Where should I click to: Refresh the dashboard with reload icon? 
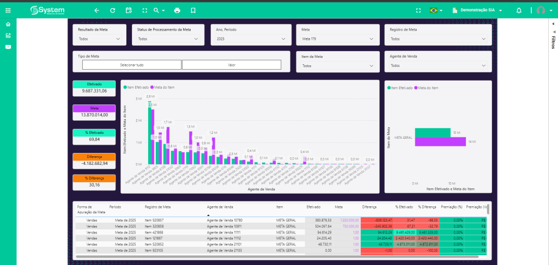[112, 10]
